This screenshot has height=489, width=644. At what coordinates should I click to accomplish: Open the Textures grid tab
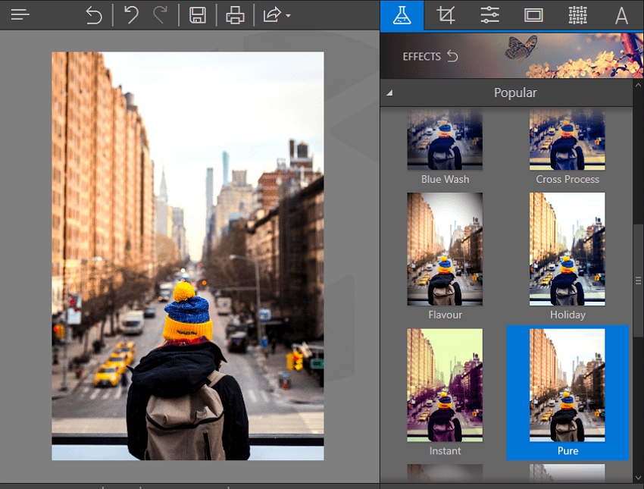[x=577, y=15]
